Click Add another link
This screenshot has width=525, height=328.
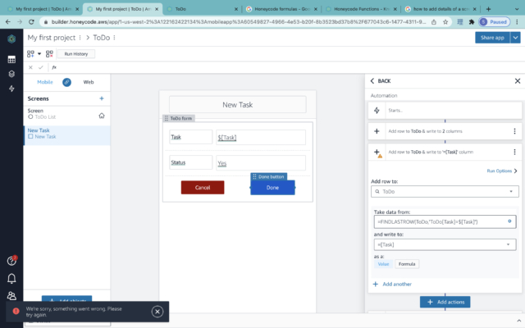pos(392,285)
